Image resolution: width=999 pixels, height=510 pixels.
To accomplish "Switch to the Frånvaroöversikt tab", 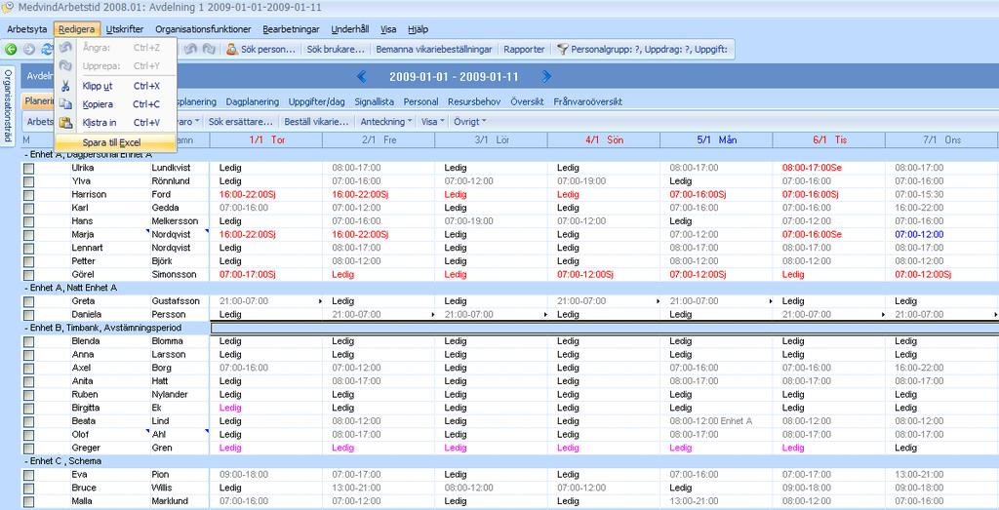I will tap(588, 101).
